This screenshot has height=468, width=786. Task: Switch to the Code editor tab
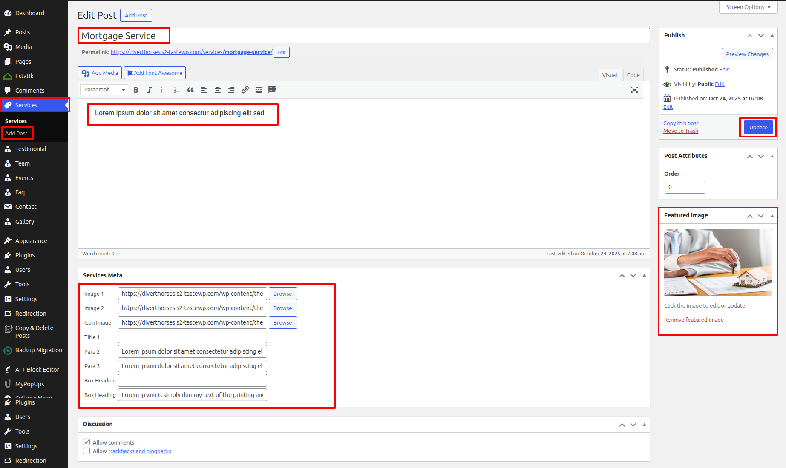[x=633, y=75]
